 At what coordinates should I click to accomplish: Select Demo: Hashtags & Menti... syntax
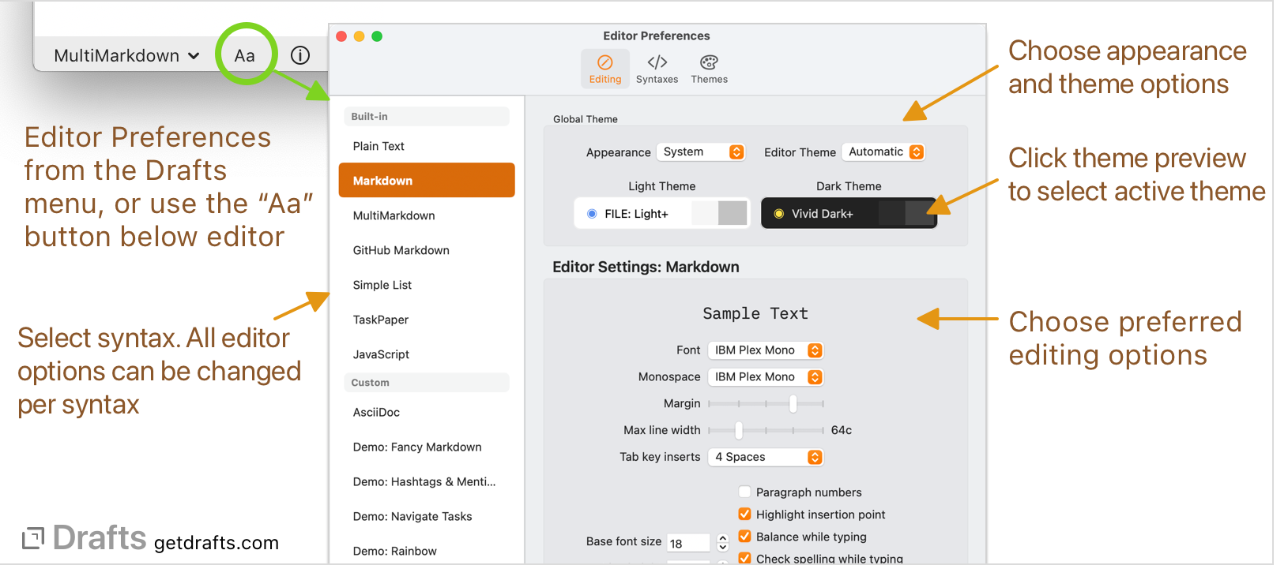[427, 481]
